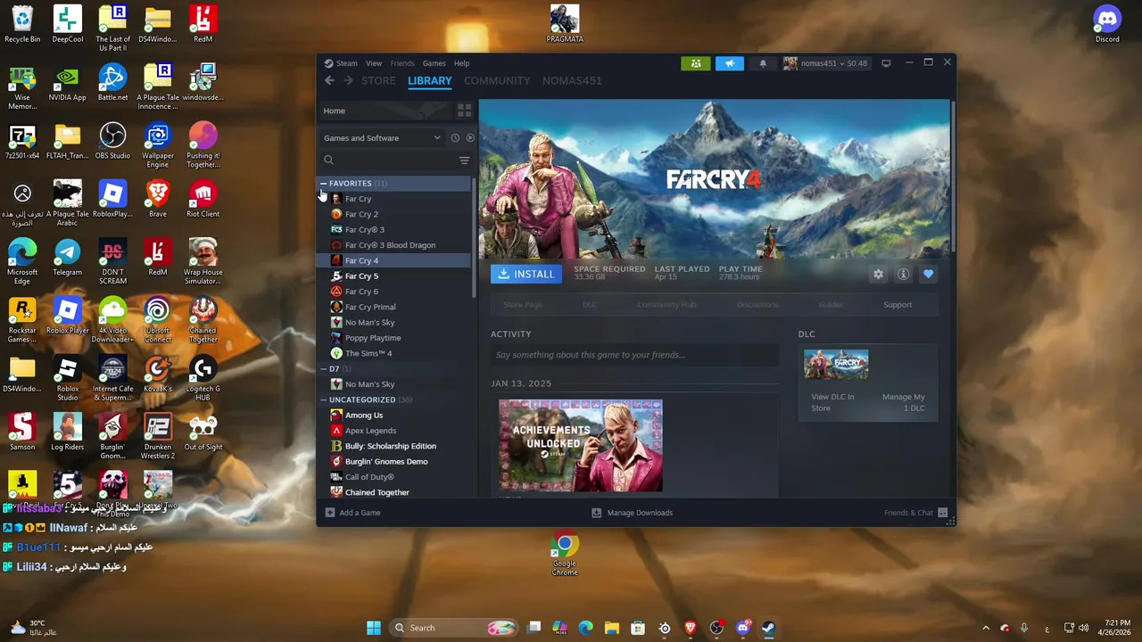Image resolution: width=1142 pixels, height=642 pixels.
Task: Switch library to grid collections view
Action: [x=464, y=111]
